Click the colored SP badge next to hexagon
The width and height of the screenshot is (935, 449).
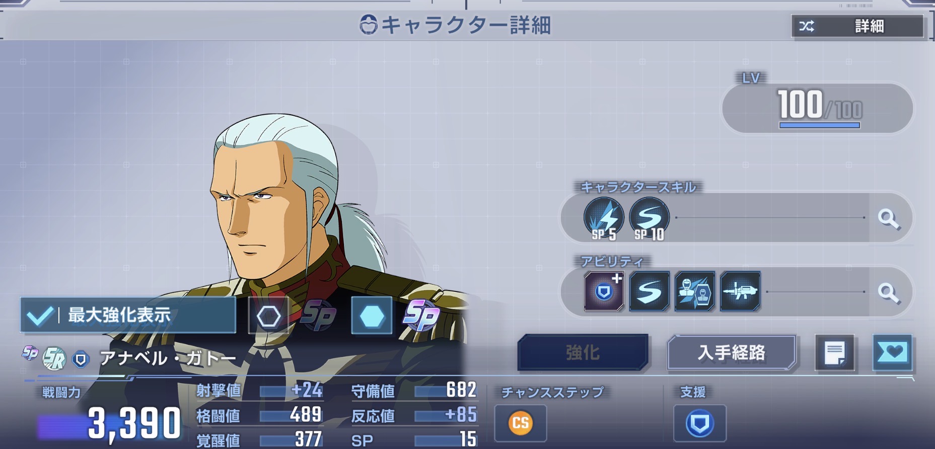tap(421, 315)
